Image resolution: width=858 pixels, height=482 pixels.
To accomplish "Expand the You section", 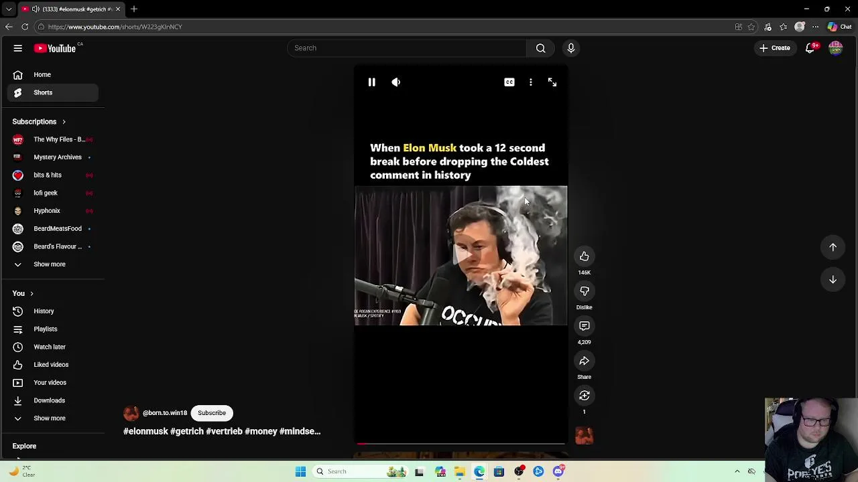I will click(23, 293).
